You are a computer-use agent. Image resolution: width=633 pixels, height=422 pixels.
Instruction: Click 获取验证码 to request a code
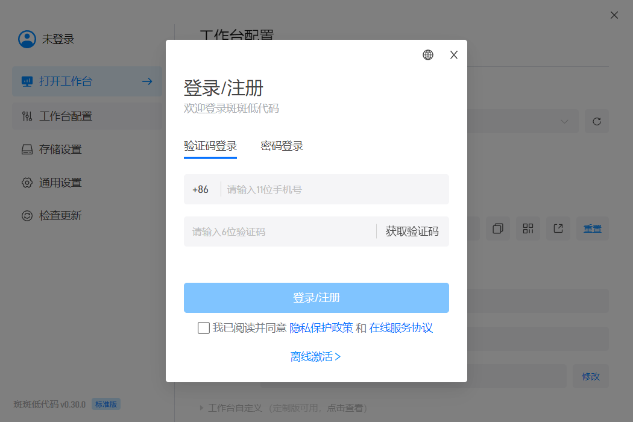pyautogui.click(x=412, y=231)
